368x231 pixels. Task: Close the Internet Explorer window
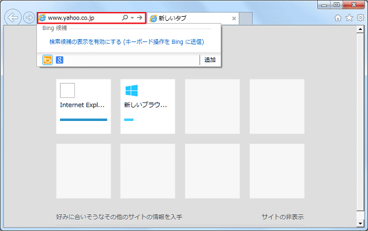pyautogui.click(x=354, y=5)
